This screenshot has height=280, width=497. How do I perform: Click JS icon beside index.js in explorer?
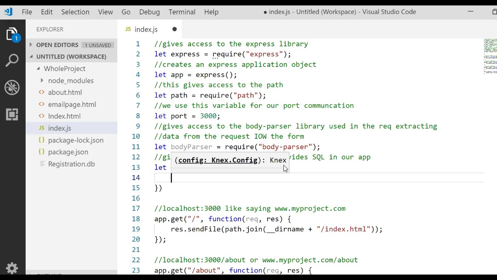(x=42, y=128)
